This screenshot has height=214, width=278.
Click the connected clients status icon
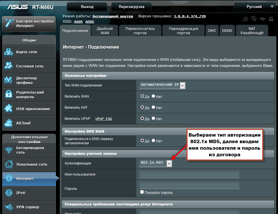(x=245, y=19)
